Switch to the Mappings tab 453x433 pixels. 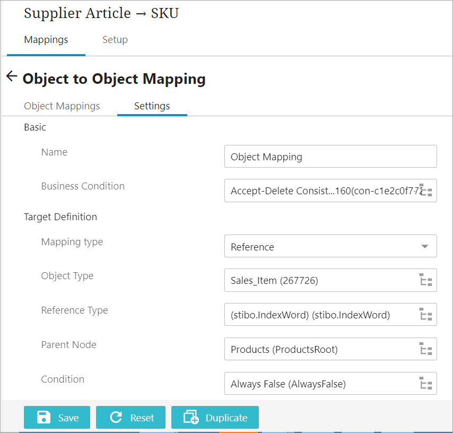click(x=46, y=40)
